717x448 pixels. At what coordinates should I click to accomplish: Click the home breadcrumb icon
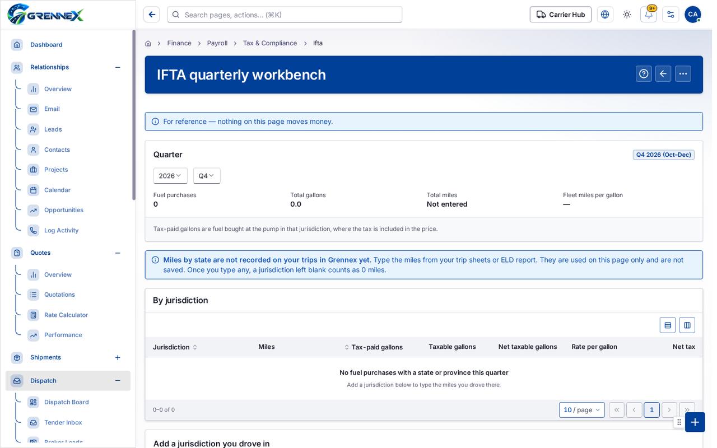(148, 43)
